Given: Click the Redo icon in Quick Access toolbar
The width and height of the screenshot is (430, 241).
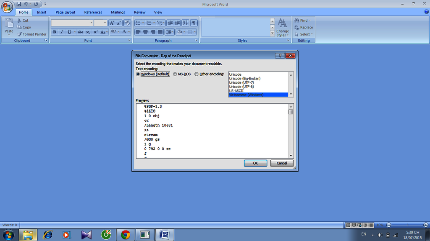Looking at the screenshot, I should click(36, 4).
